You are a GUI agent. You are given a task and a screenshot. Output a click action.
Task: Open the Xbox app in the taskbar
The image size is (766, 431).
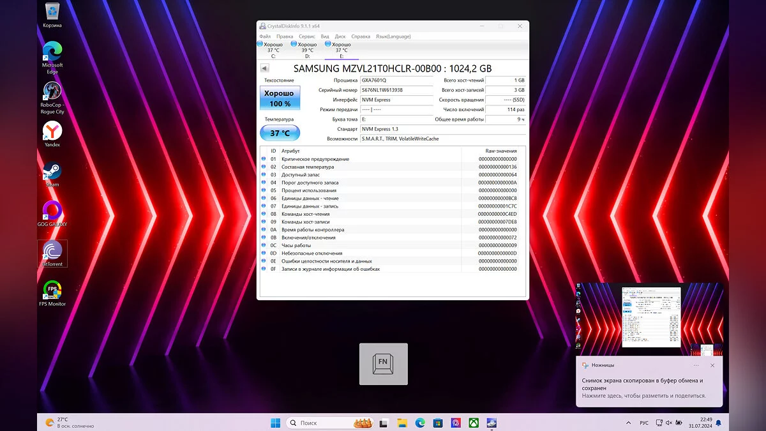474,423
